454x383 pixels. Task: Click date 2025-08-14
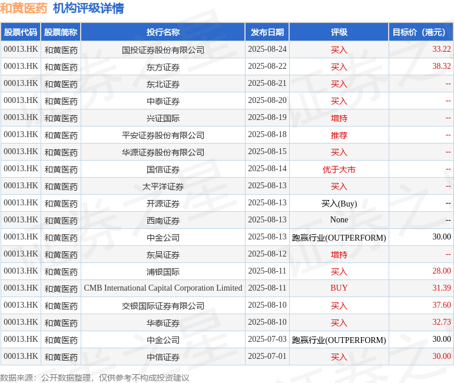tap(267, 169)
